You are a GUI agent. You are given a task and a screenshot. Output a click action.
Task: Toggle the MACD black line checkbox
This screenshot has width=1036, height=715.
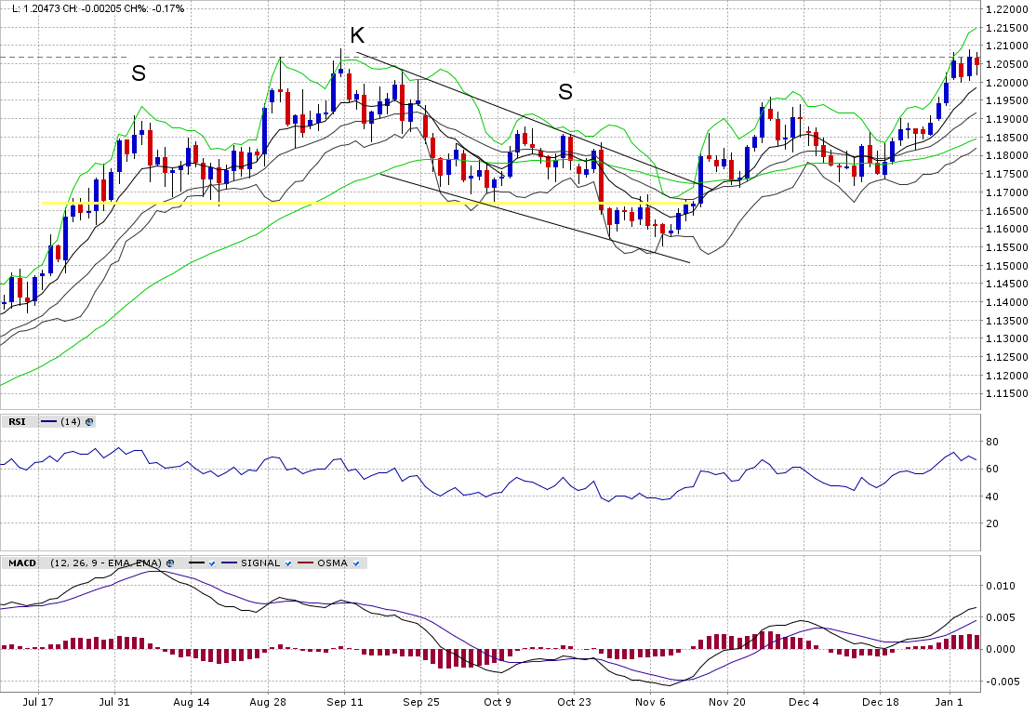pyautogui.click(x=212, y=563)
